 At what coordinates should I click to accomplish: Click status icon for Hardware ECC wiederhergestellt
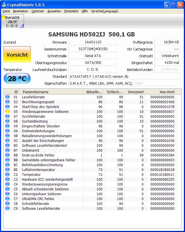[x=7, y=179]
